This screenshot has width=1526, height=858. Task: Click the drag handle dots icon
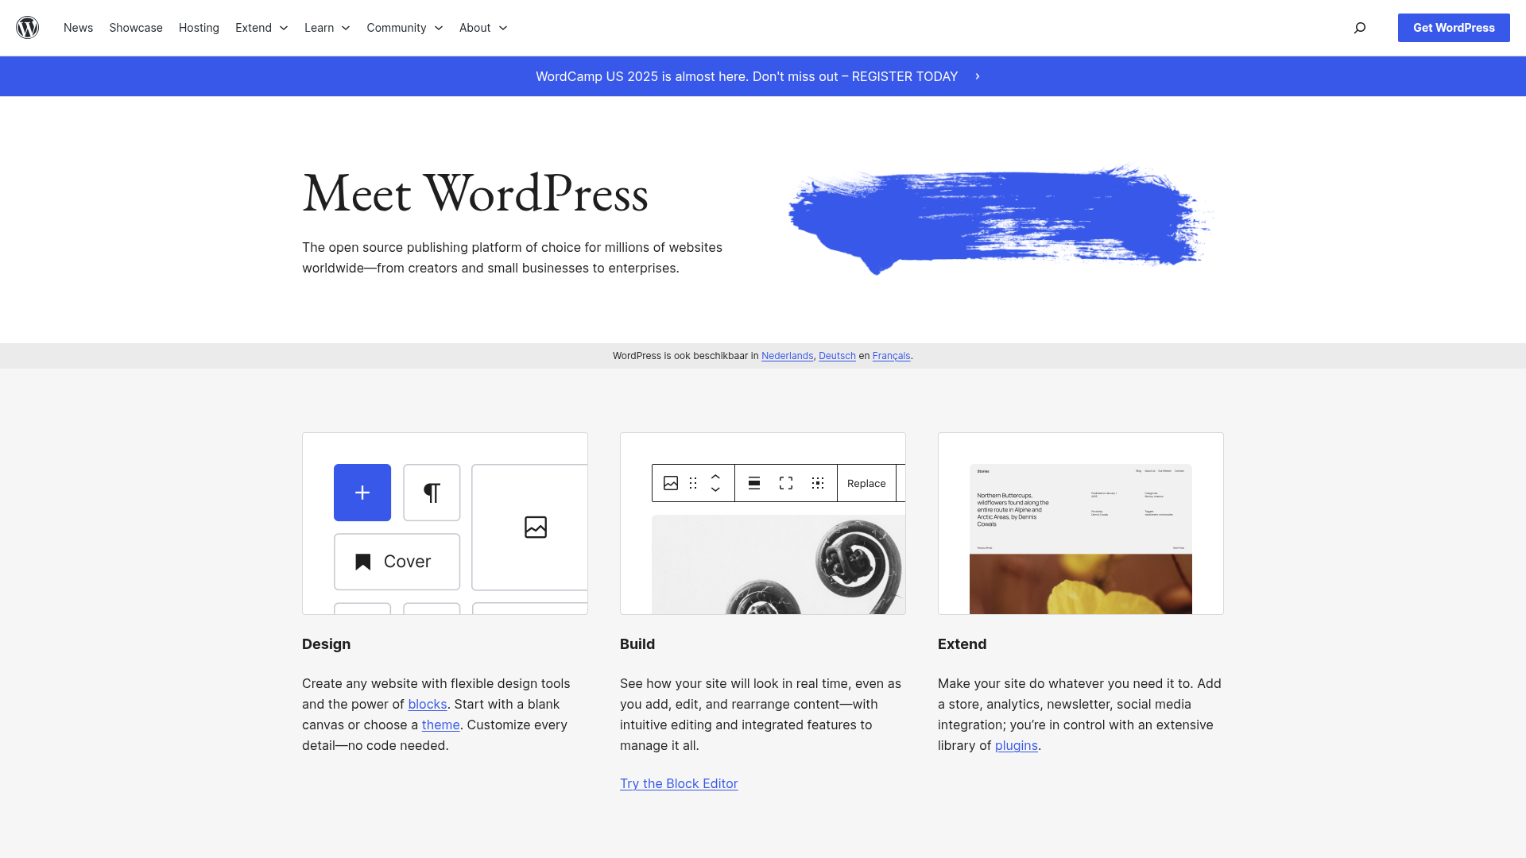point(693,483)
